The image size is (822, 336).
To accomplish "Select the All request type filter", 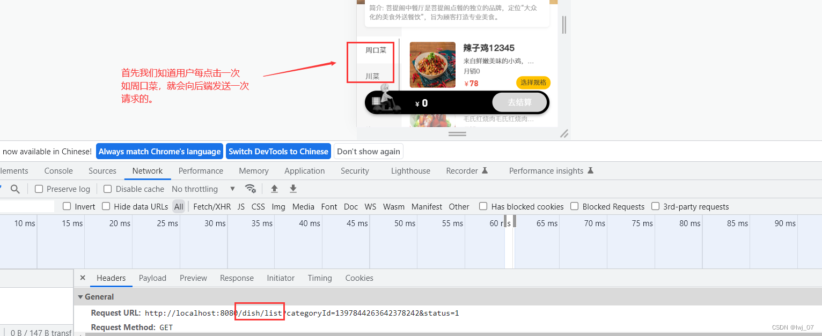I will (179, 206).
